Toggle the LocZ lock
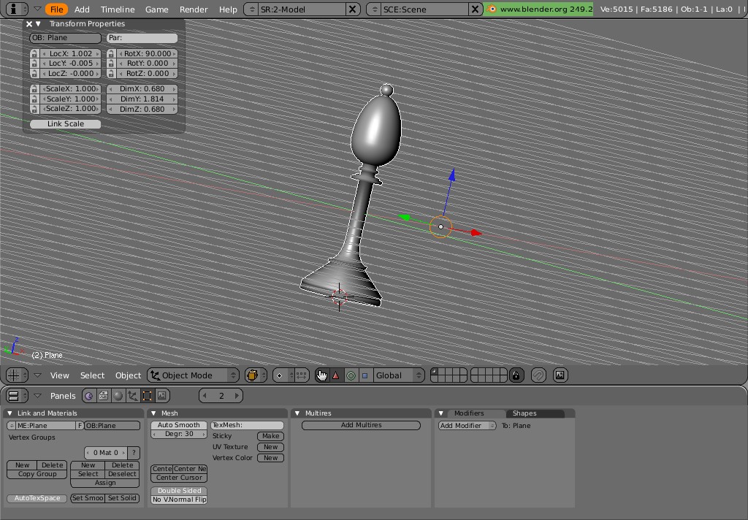Image resolution: width=748 pixels, height=520 pixels. click(x=34, y=74)
